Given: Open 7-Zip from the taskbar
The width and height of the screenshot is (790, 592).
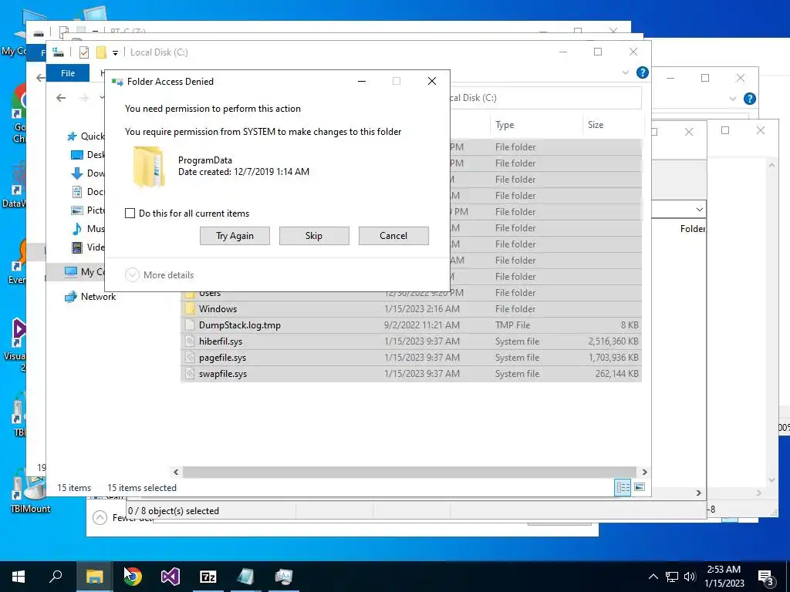Looking at the screenshot, I should pyautogui.click(x=208, y=577).
